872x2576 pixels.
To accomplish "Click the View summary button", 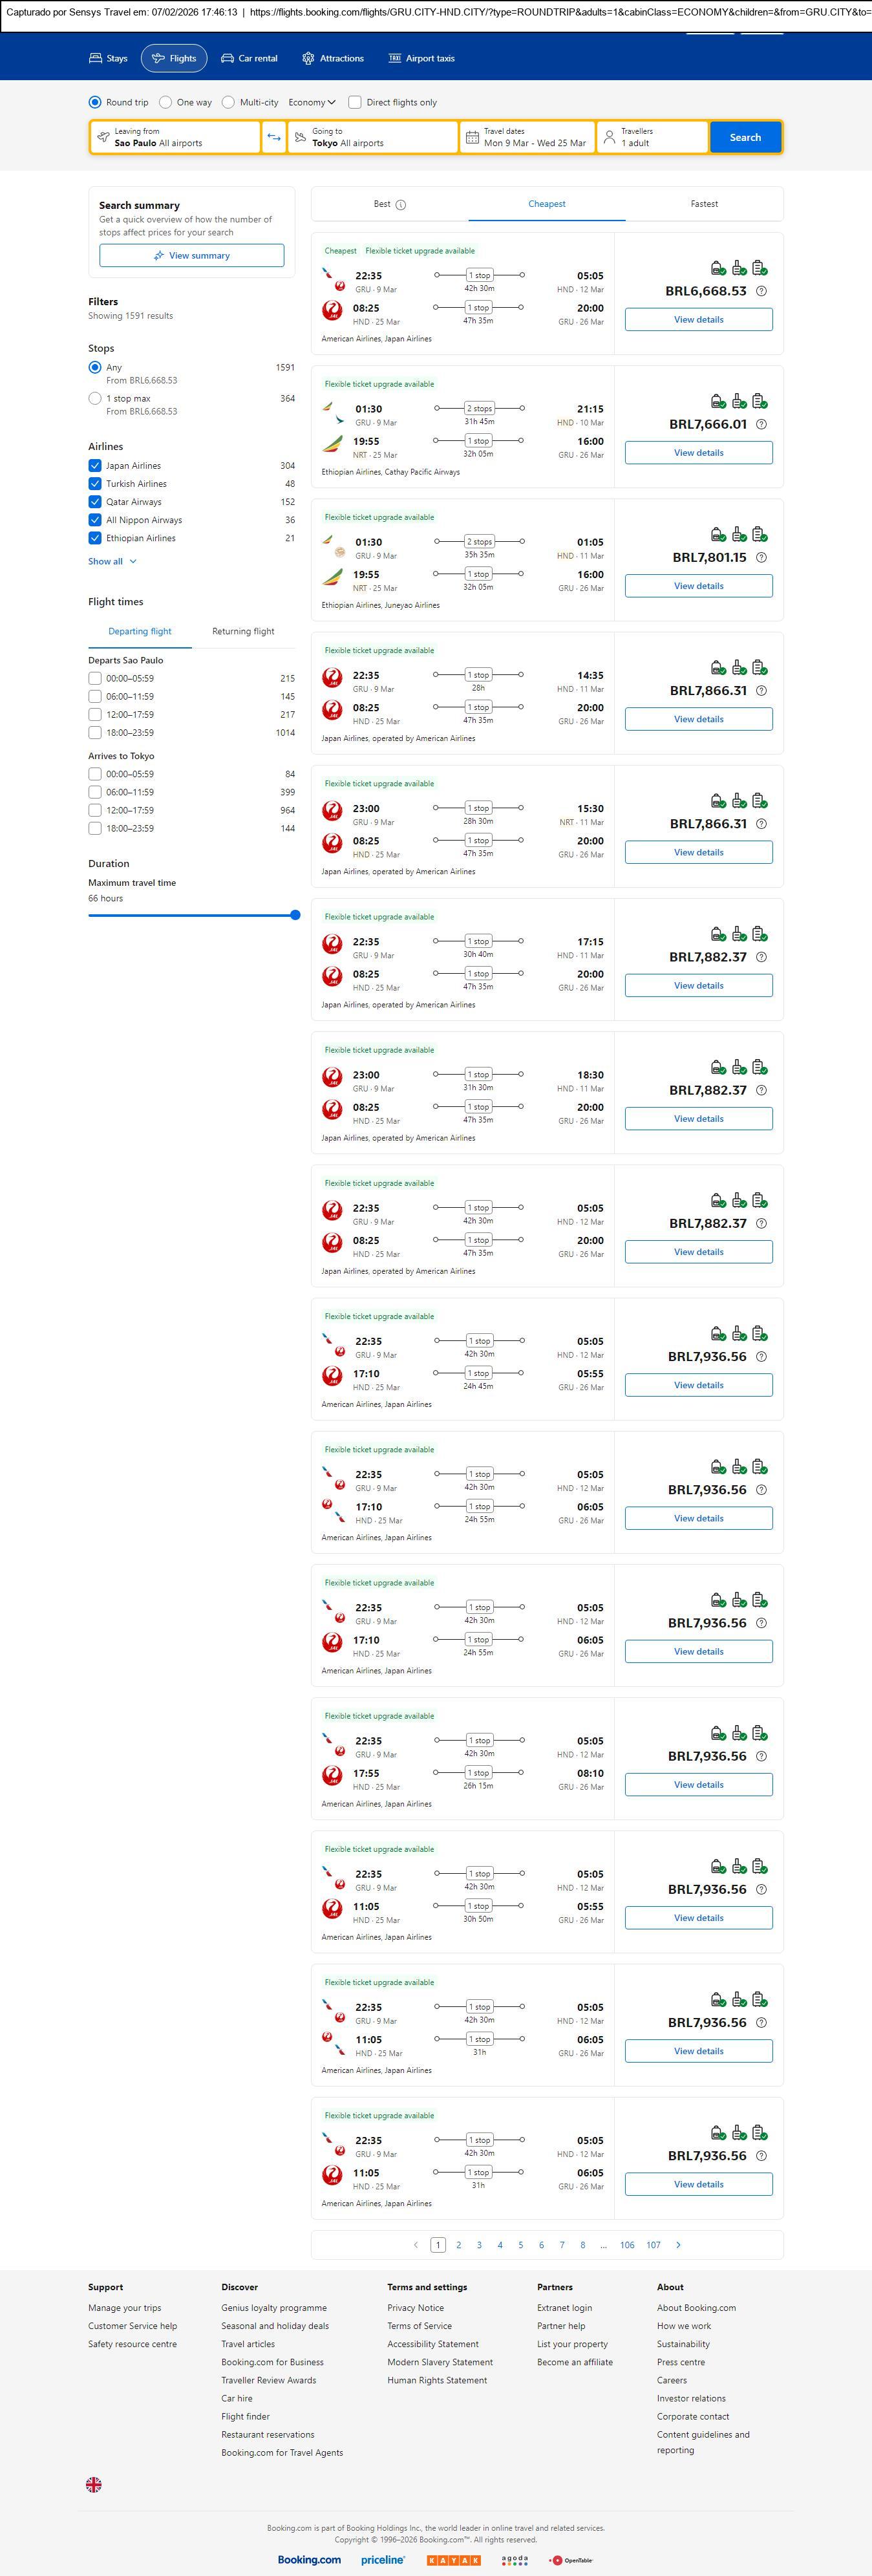I will coord(191,256).
